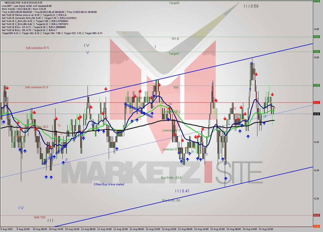Click the 8.40 price axis value
The width and height of the screenshot is (323, 232).
(316, 170)
